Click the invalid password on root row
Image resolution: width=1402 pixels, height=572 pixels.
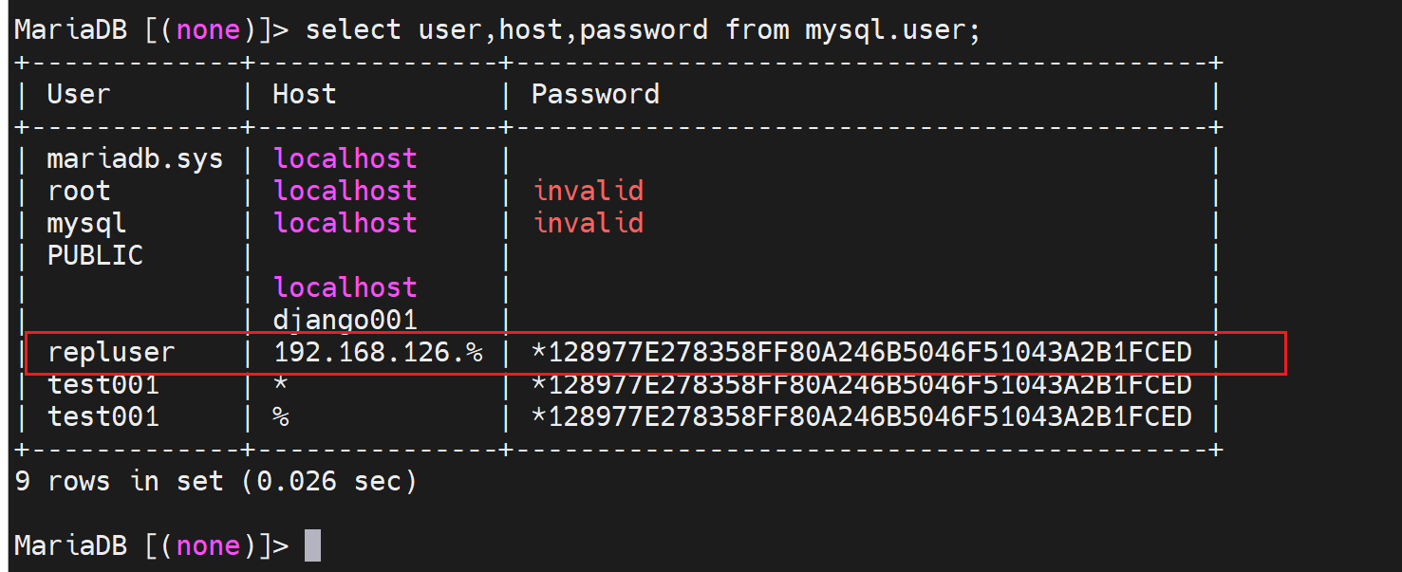(x=589, y=191)
